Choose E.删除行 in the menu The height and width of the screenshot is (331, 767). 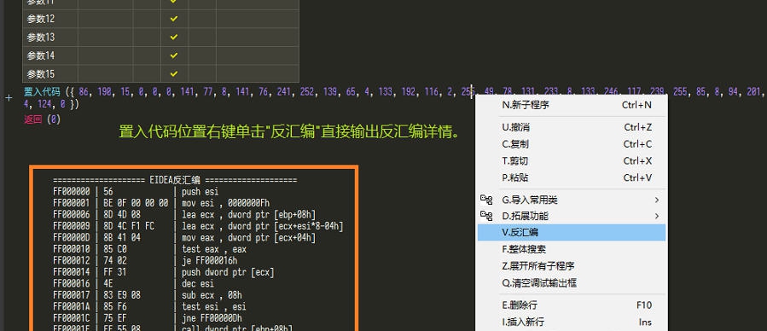[572, 305]
